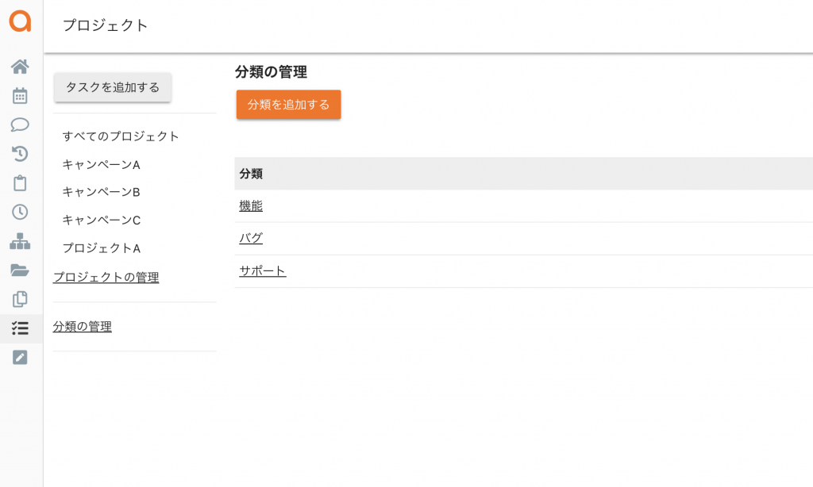Click the orange 分類を追加する button
This screenshot has height=487, width=813.
coord(289,105)
